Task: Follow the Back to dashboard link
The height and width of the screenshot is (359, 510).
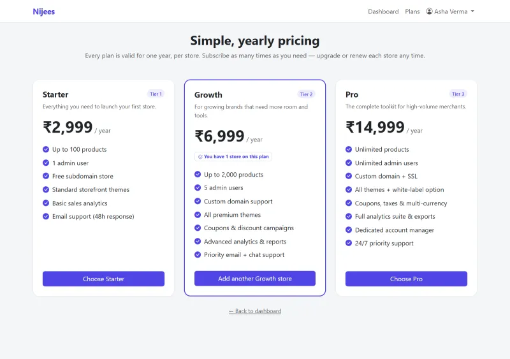Action: click(x=254, y=311)
